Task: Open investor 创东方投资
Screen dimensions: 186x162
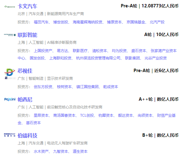Action: click(43, 87)
